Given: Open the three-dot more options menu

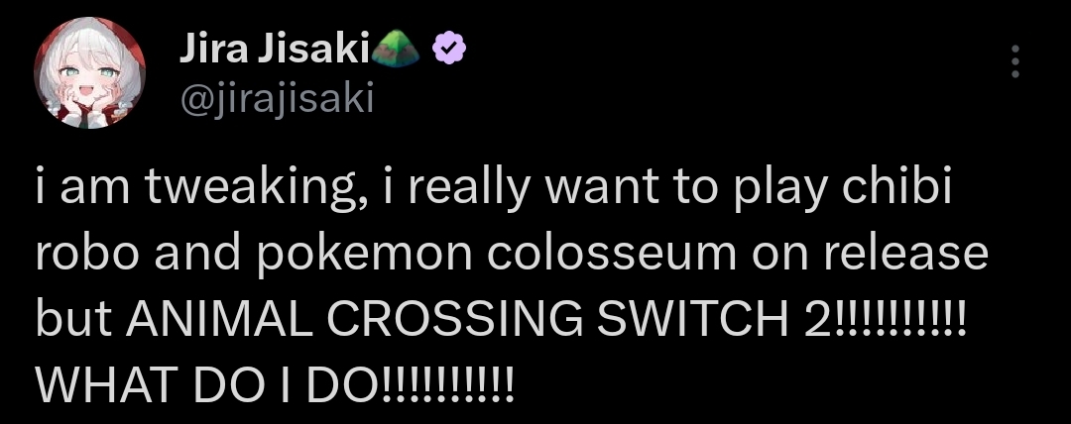Looking at the screenshot, I should [x=1014, y=62].
